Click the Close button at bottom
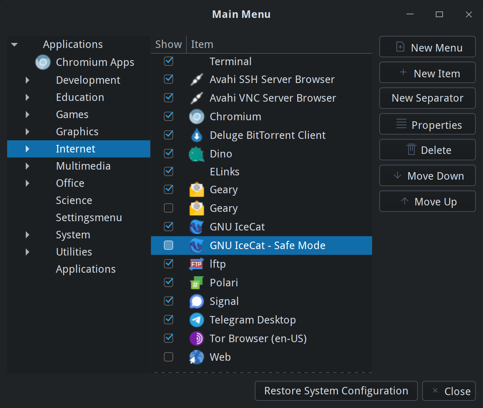483x408 pixels. 449,391
